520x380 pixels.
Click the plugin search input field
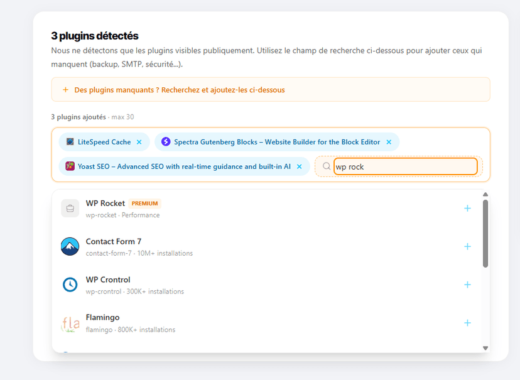[405, 166]
